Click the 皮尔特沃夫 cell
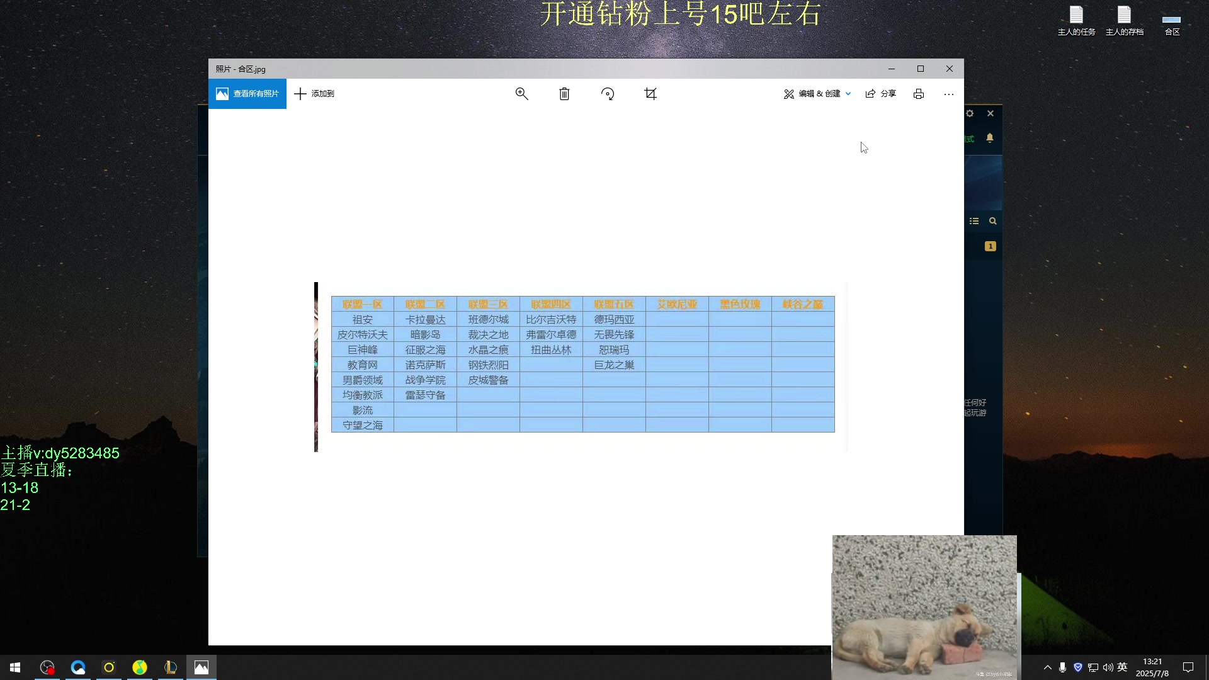This screenshot has width=1209, height=680. click(x=363, y=335)
